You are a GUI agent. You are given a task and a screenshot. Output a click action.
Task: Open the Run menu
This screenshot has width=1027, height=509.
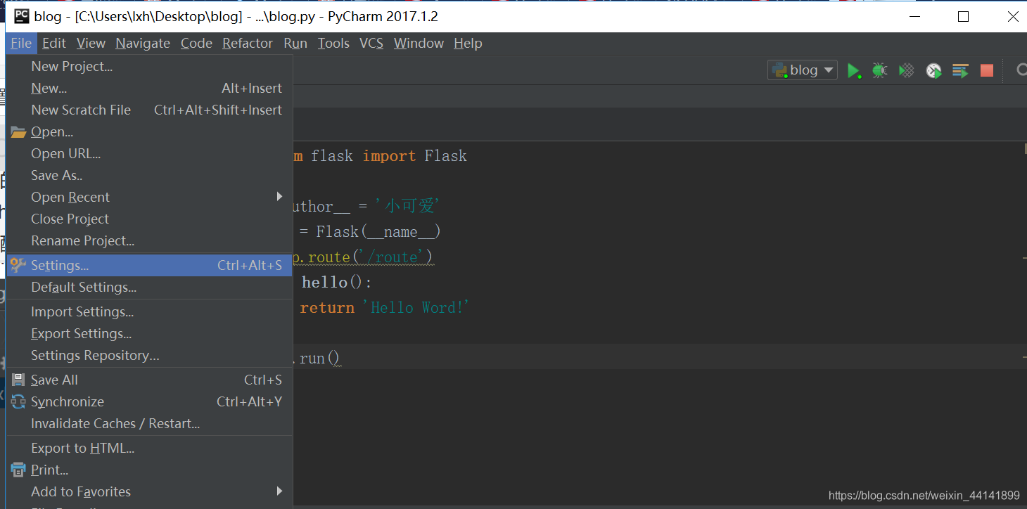pyautogui.click(x=295, y=43)
